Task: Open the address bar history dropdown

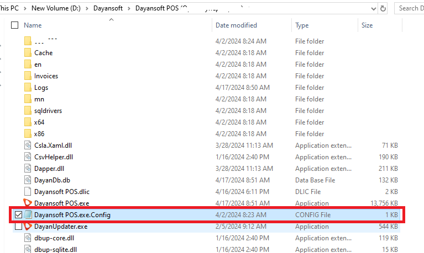Action: coord(374,9)
